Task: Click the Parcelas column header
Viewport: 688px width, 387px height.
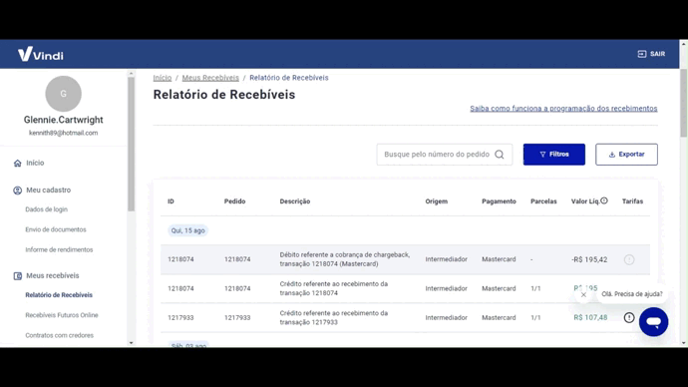Action: 543,201
